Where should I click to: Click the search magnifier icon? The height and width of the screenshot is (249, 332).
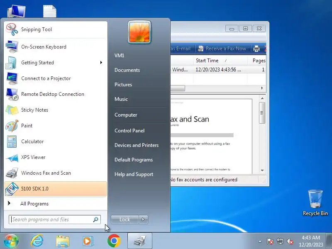(96, 220)
